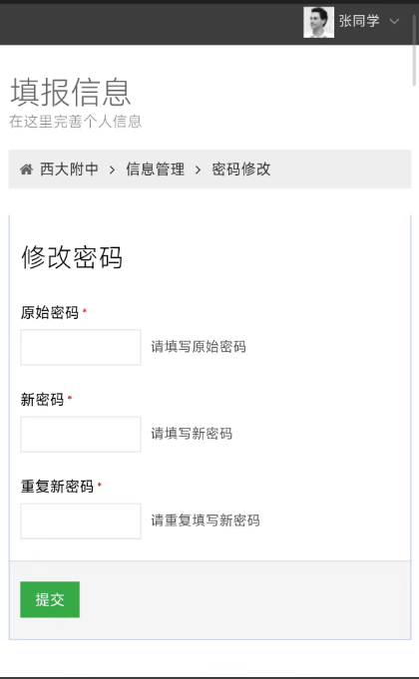Click the 原始密码 field label
Viewport: 419px width, 679px height.
50,312
